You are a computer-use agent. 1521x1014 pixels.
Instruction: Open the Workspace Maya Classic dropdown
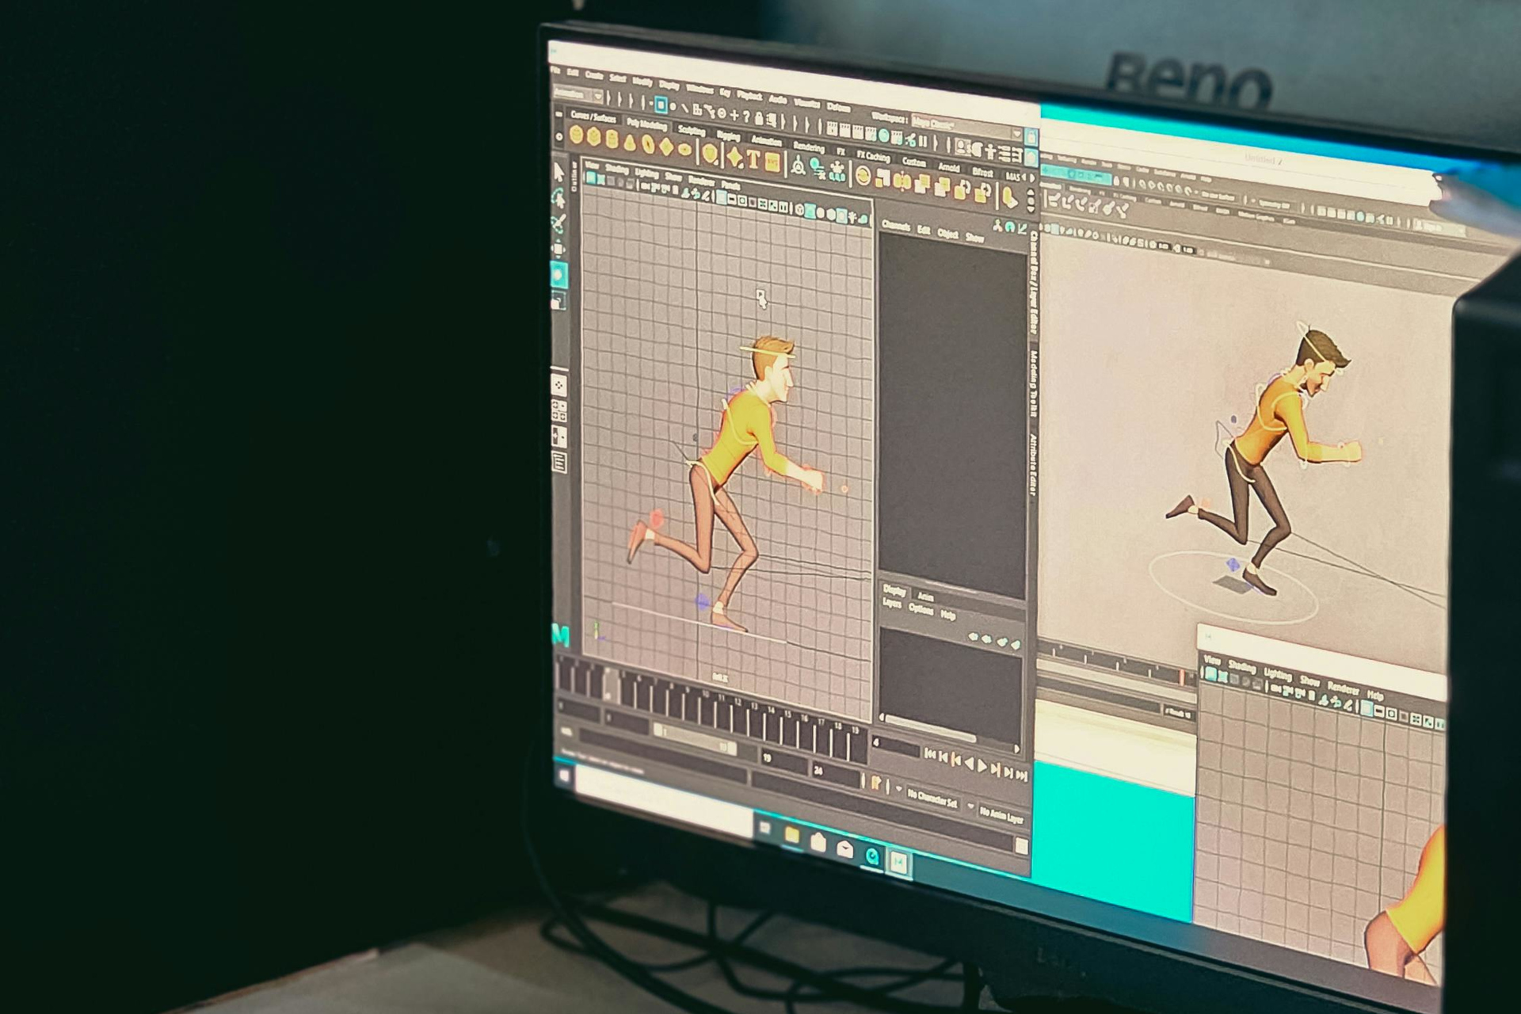point(966,127)
